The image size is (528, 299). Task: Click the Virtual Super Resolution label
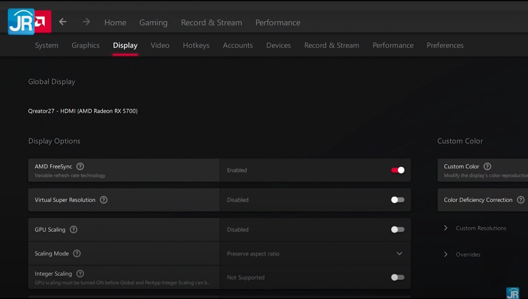coord(65,200)
